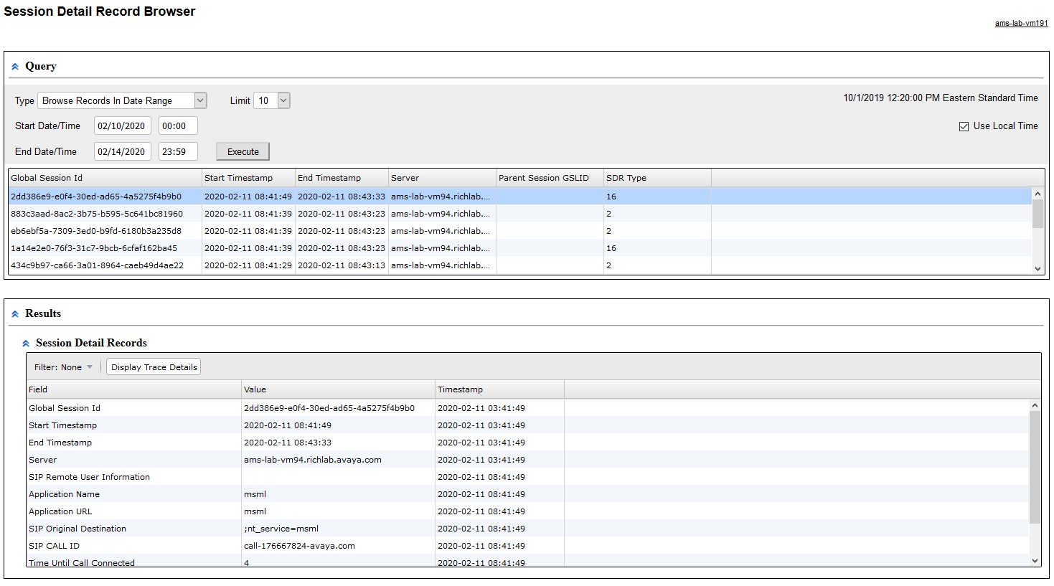Open the Filter: None dropdown
1054x586 pixels.
coord(63,367)
